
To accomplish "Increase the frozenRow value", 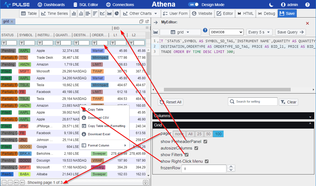I will coord(231,167).
